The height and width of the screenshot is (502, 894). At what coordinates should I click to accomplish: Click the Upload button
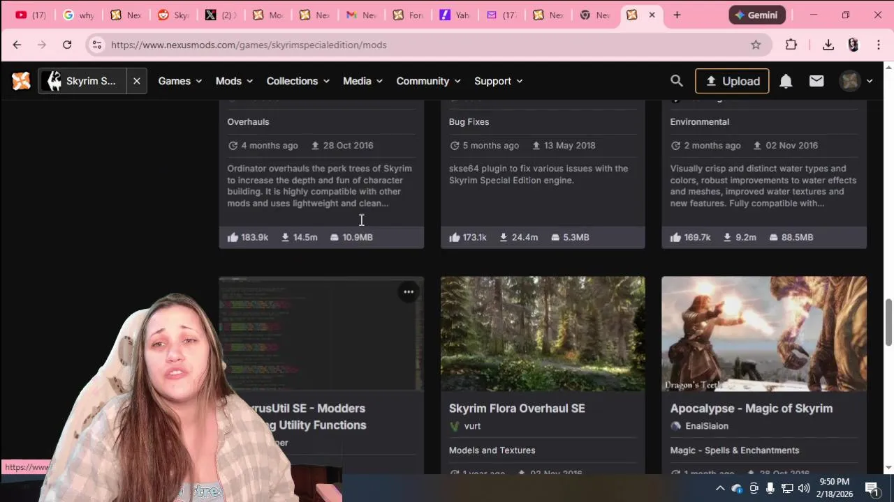732,81
